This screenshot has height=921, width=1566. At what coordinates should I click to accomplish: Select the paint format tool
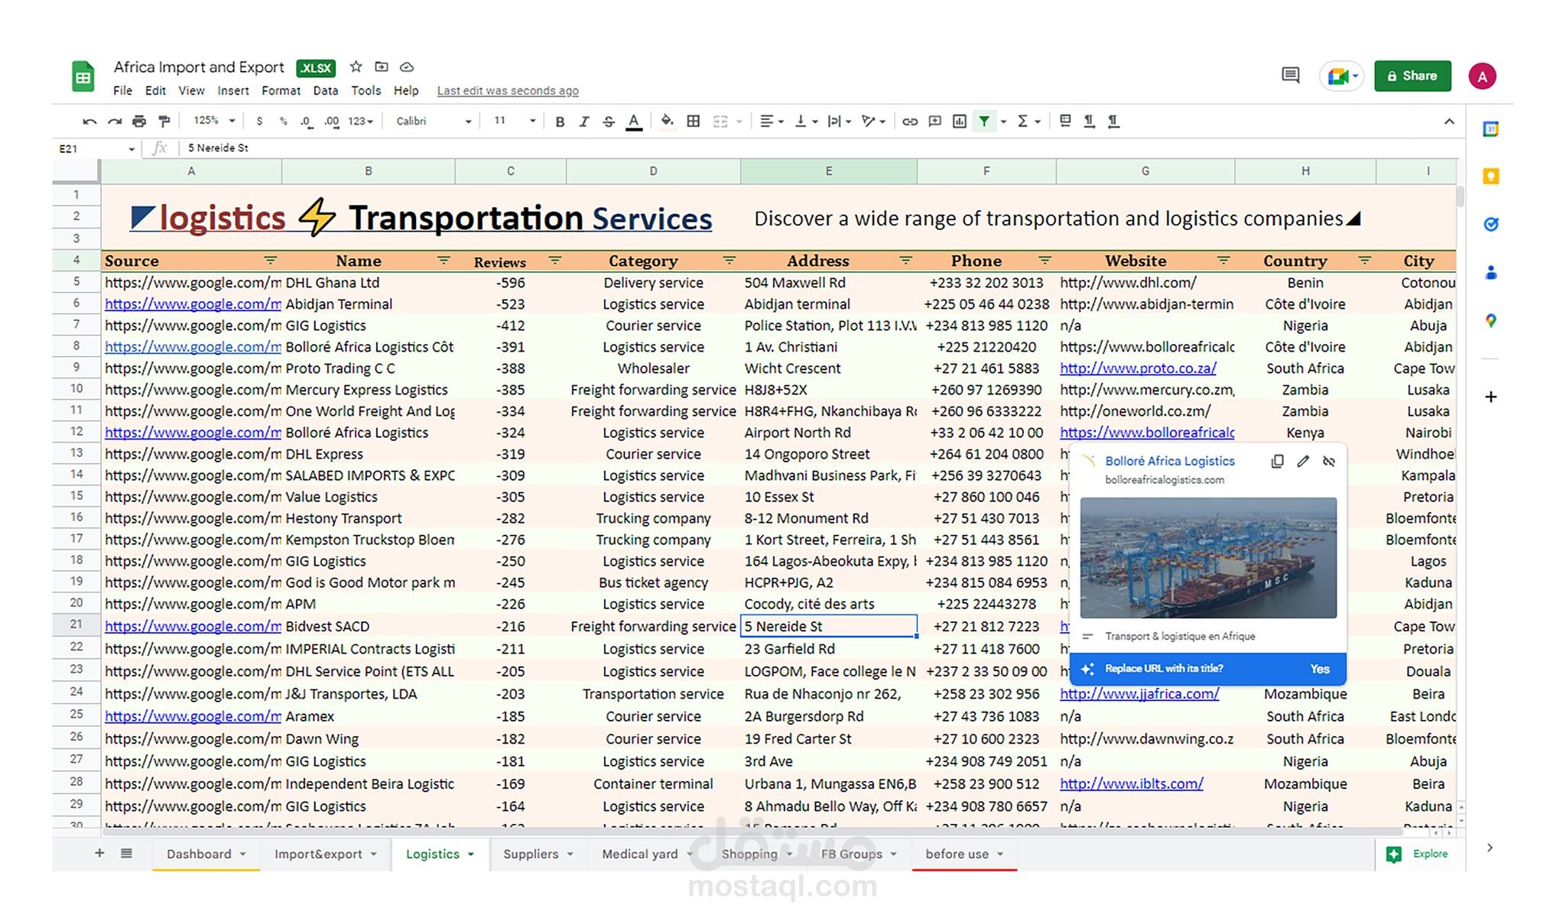(164, 121)
